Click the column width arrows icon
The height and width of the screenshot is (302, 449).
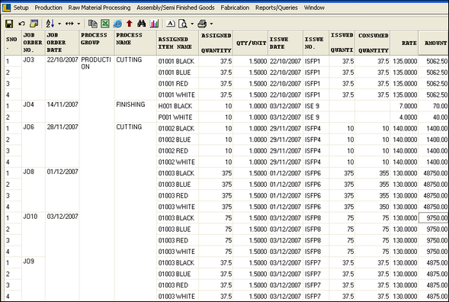(69, 24)
